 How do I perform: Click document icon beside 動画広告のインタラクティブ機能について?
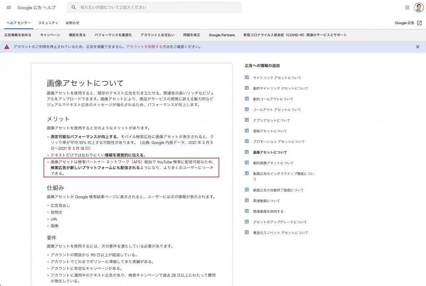247,173
